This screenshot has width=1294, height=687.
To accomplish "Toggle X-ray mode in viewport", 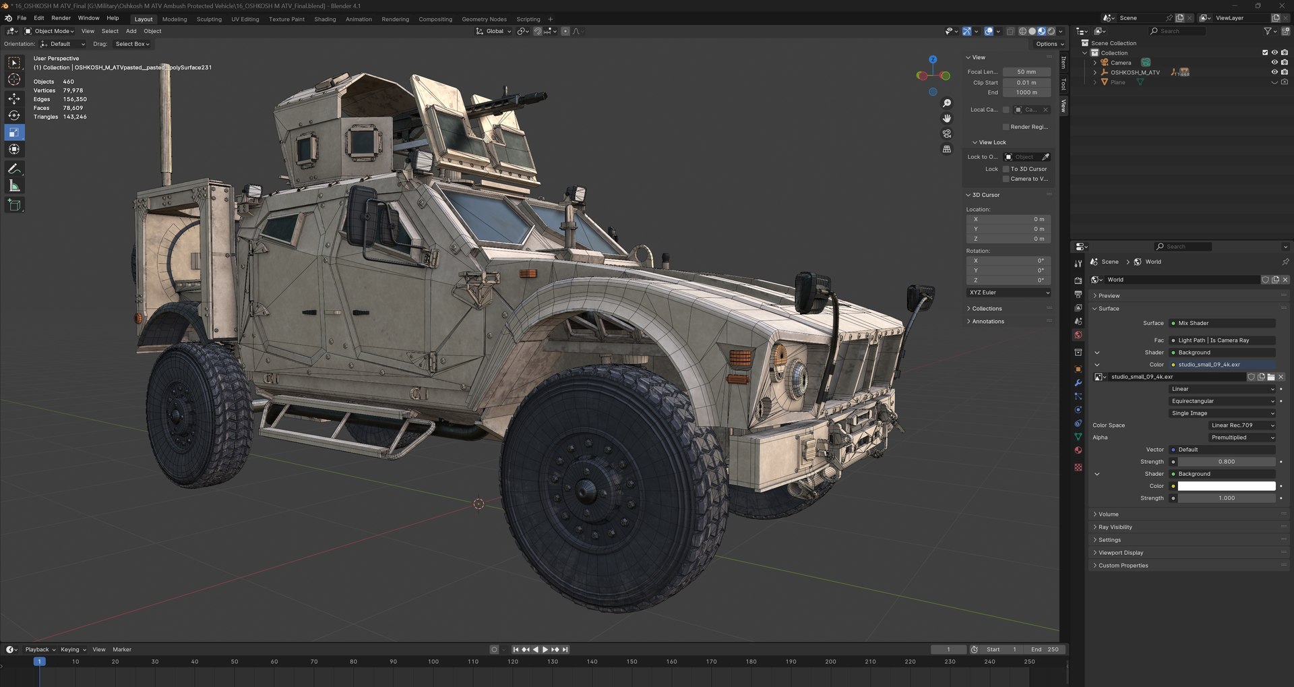I will (1010, 31).
